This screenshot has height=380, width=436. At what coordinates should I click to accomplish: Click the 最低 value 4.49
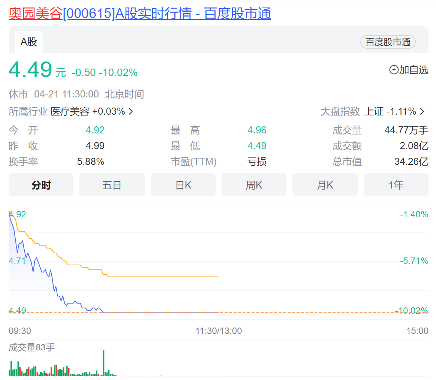pyautogui.click(x=257, y=146)
